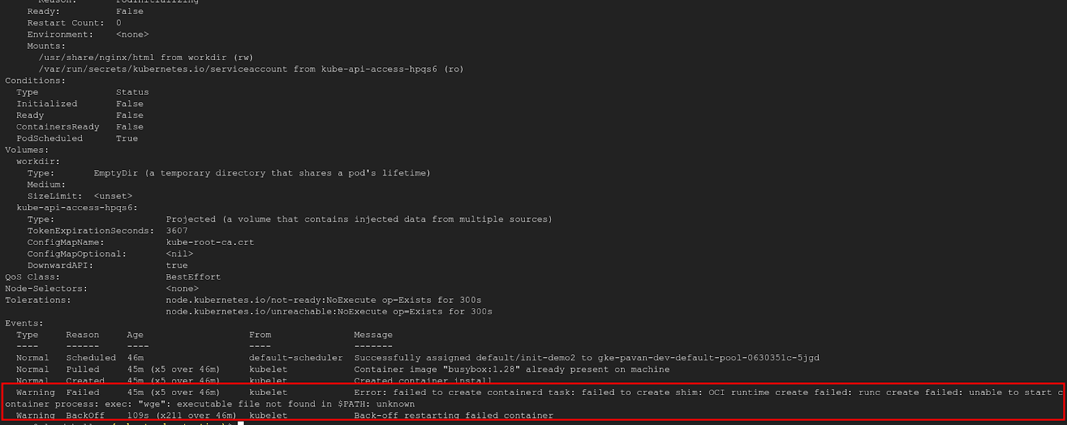Click the "Conditions:" section heading
Viewport: 1067px width, 425px height.
coord(35,80)
